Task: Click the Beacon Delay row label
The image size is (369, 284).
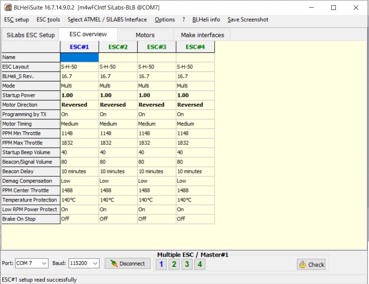Action: click(x=31, y=171)
